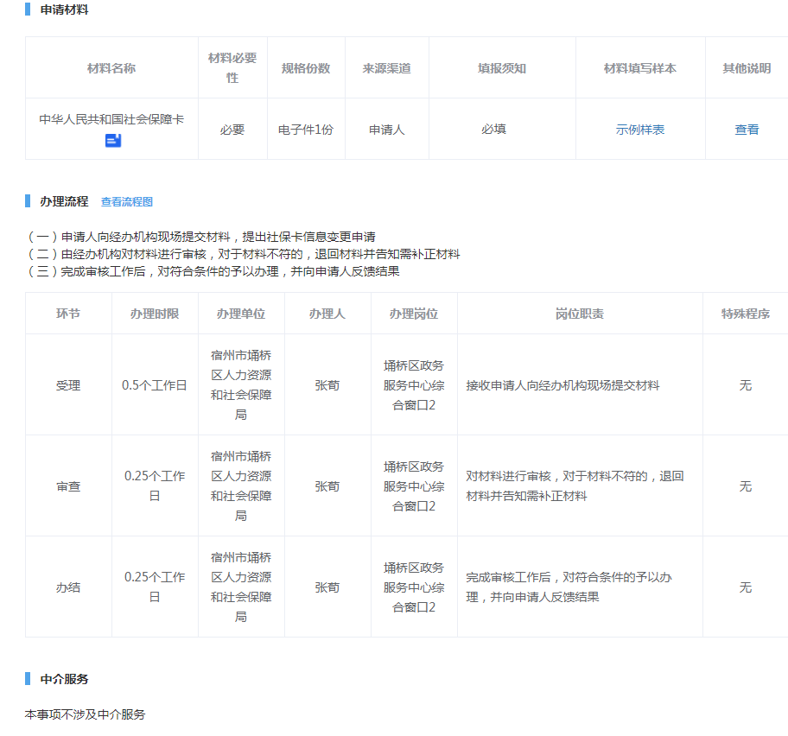Select the 受理 step cell
This screenshot has height=736, width=788.
click(68, 385)
